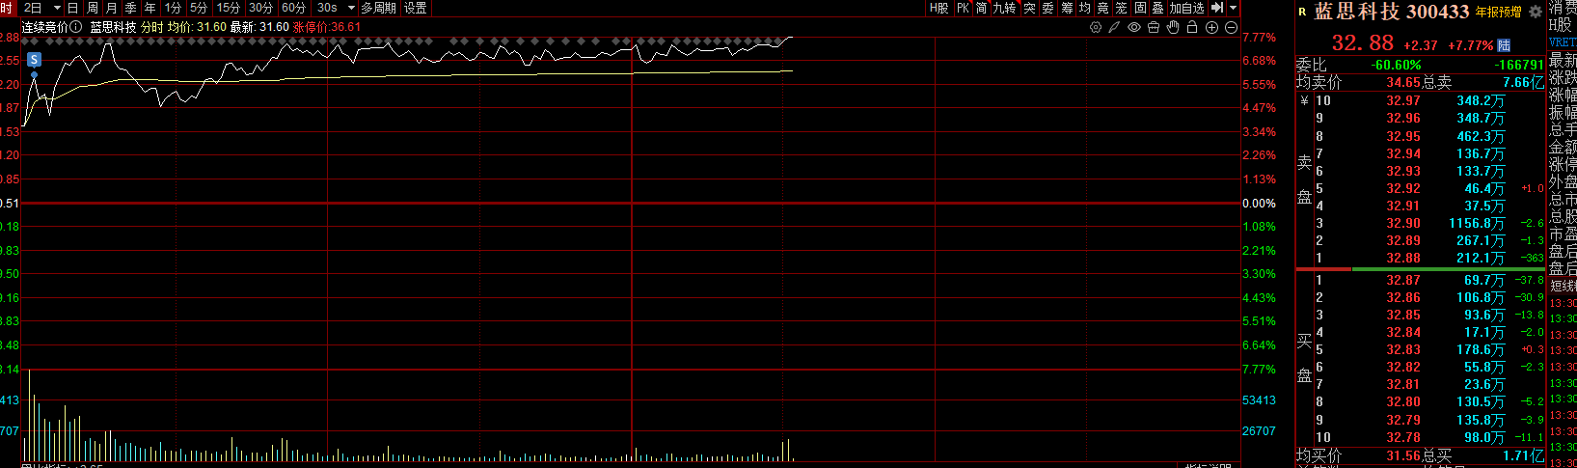Toggle the chart lock icon

1192,27
